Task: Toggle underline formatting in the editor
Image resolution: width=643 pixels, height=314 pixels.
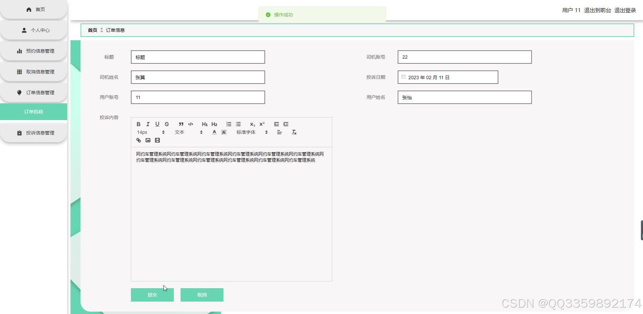Action: (x=157, y=124)
